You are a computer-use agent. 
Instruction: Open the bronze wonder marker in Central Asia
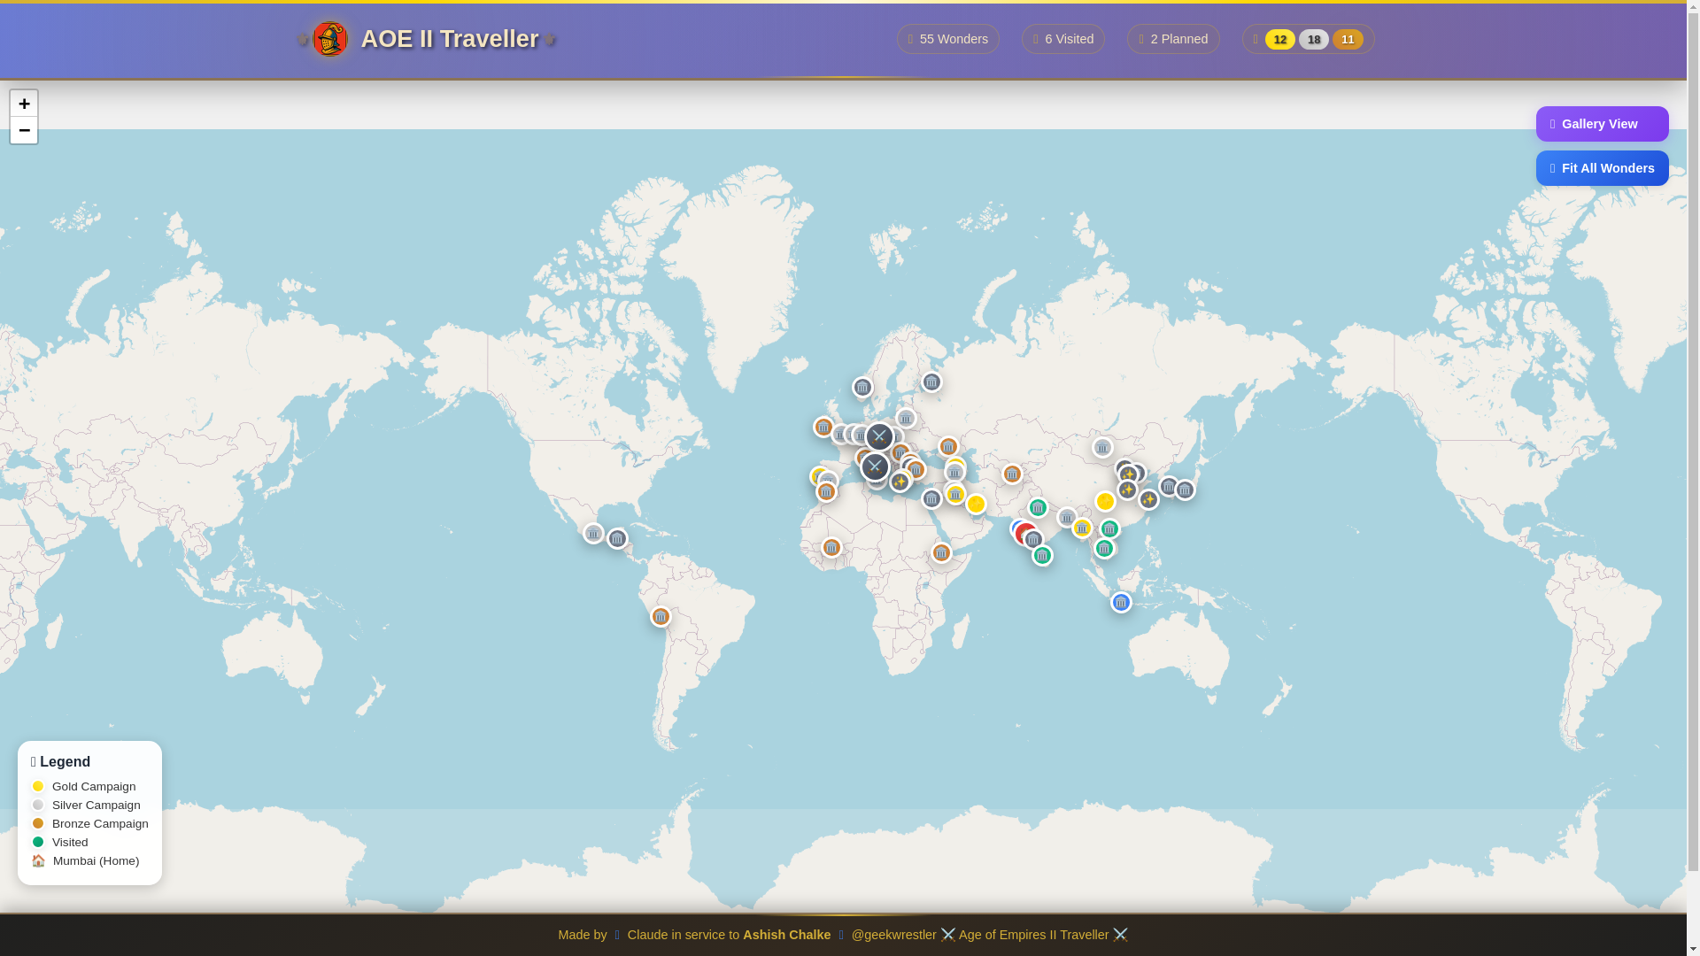tap(1012, 474)
